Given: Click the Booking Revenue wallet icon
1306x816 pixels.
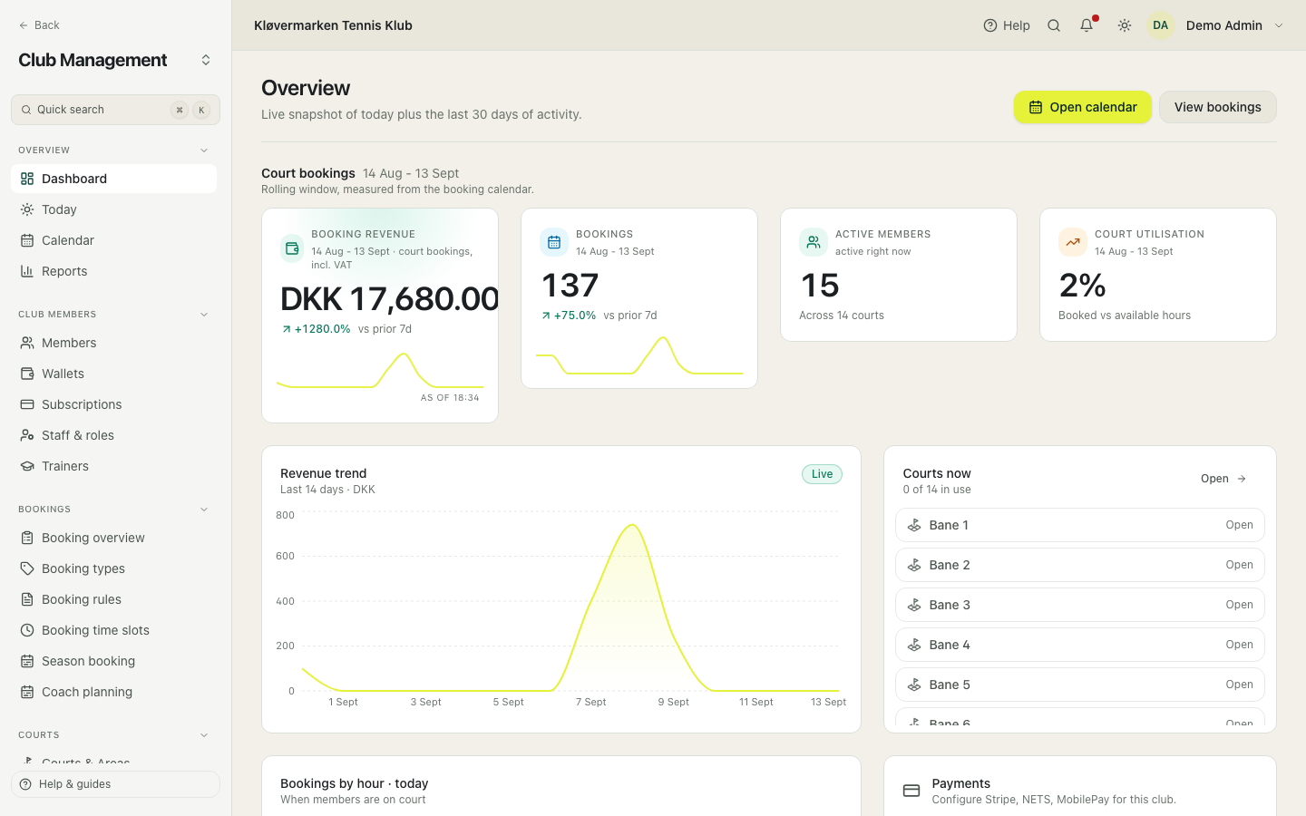Looking at the screenshot, I should point(292,248).
